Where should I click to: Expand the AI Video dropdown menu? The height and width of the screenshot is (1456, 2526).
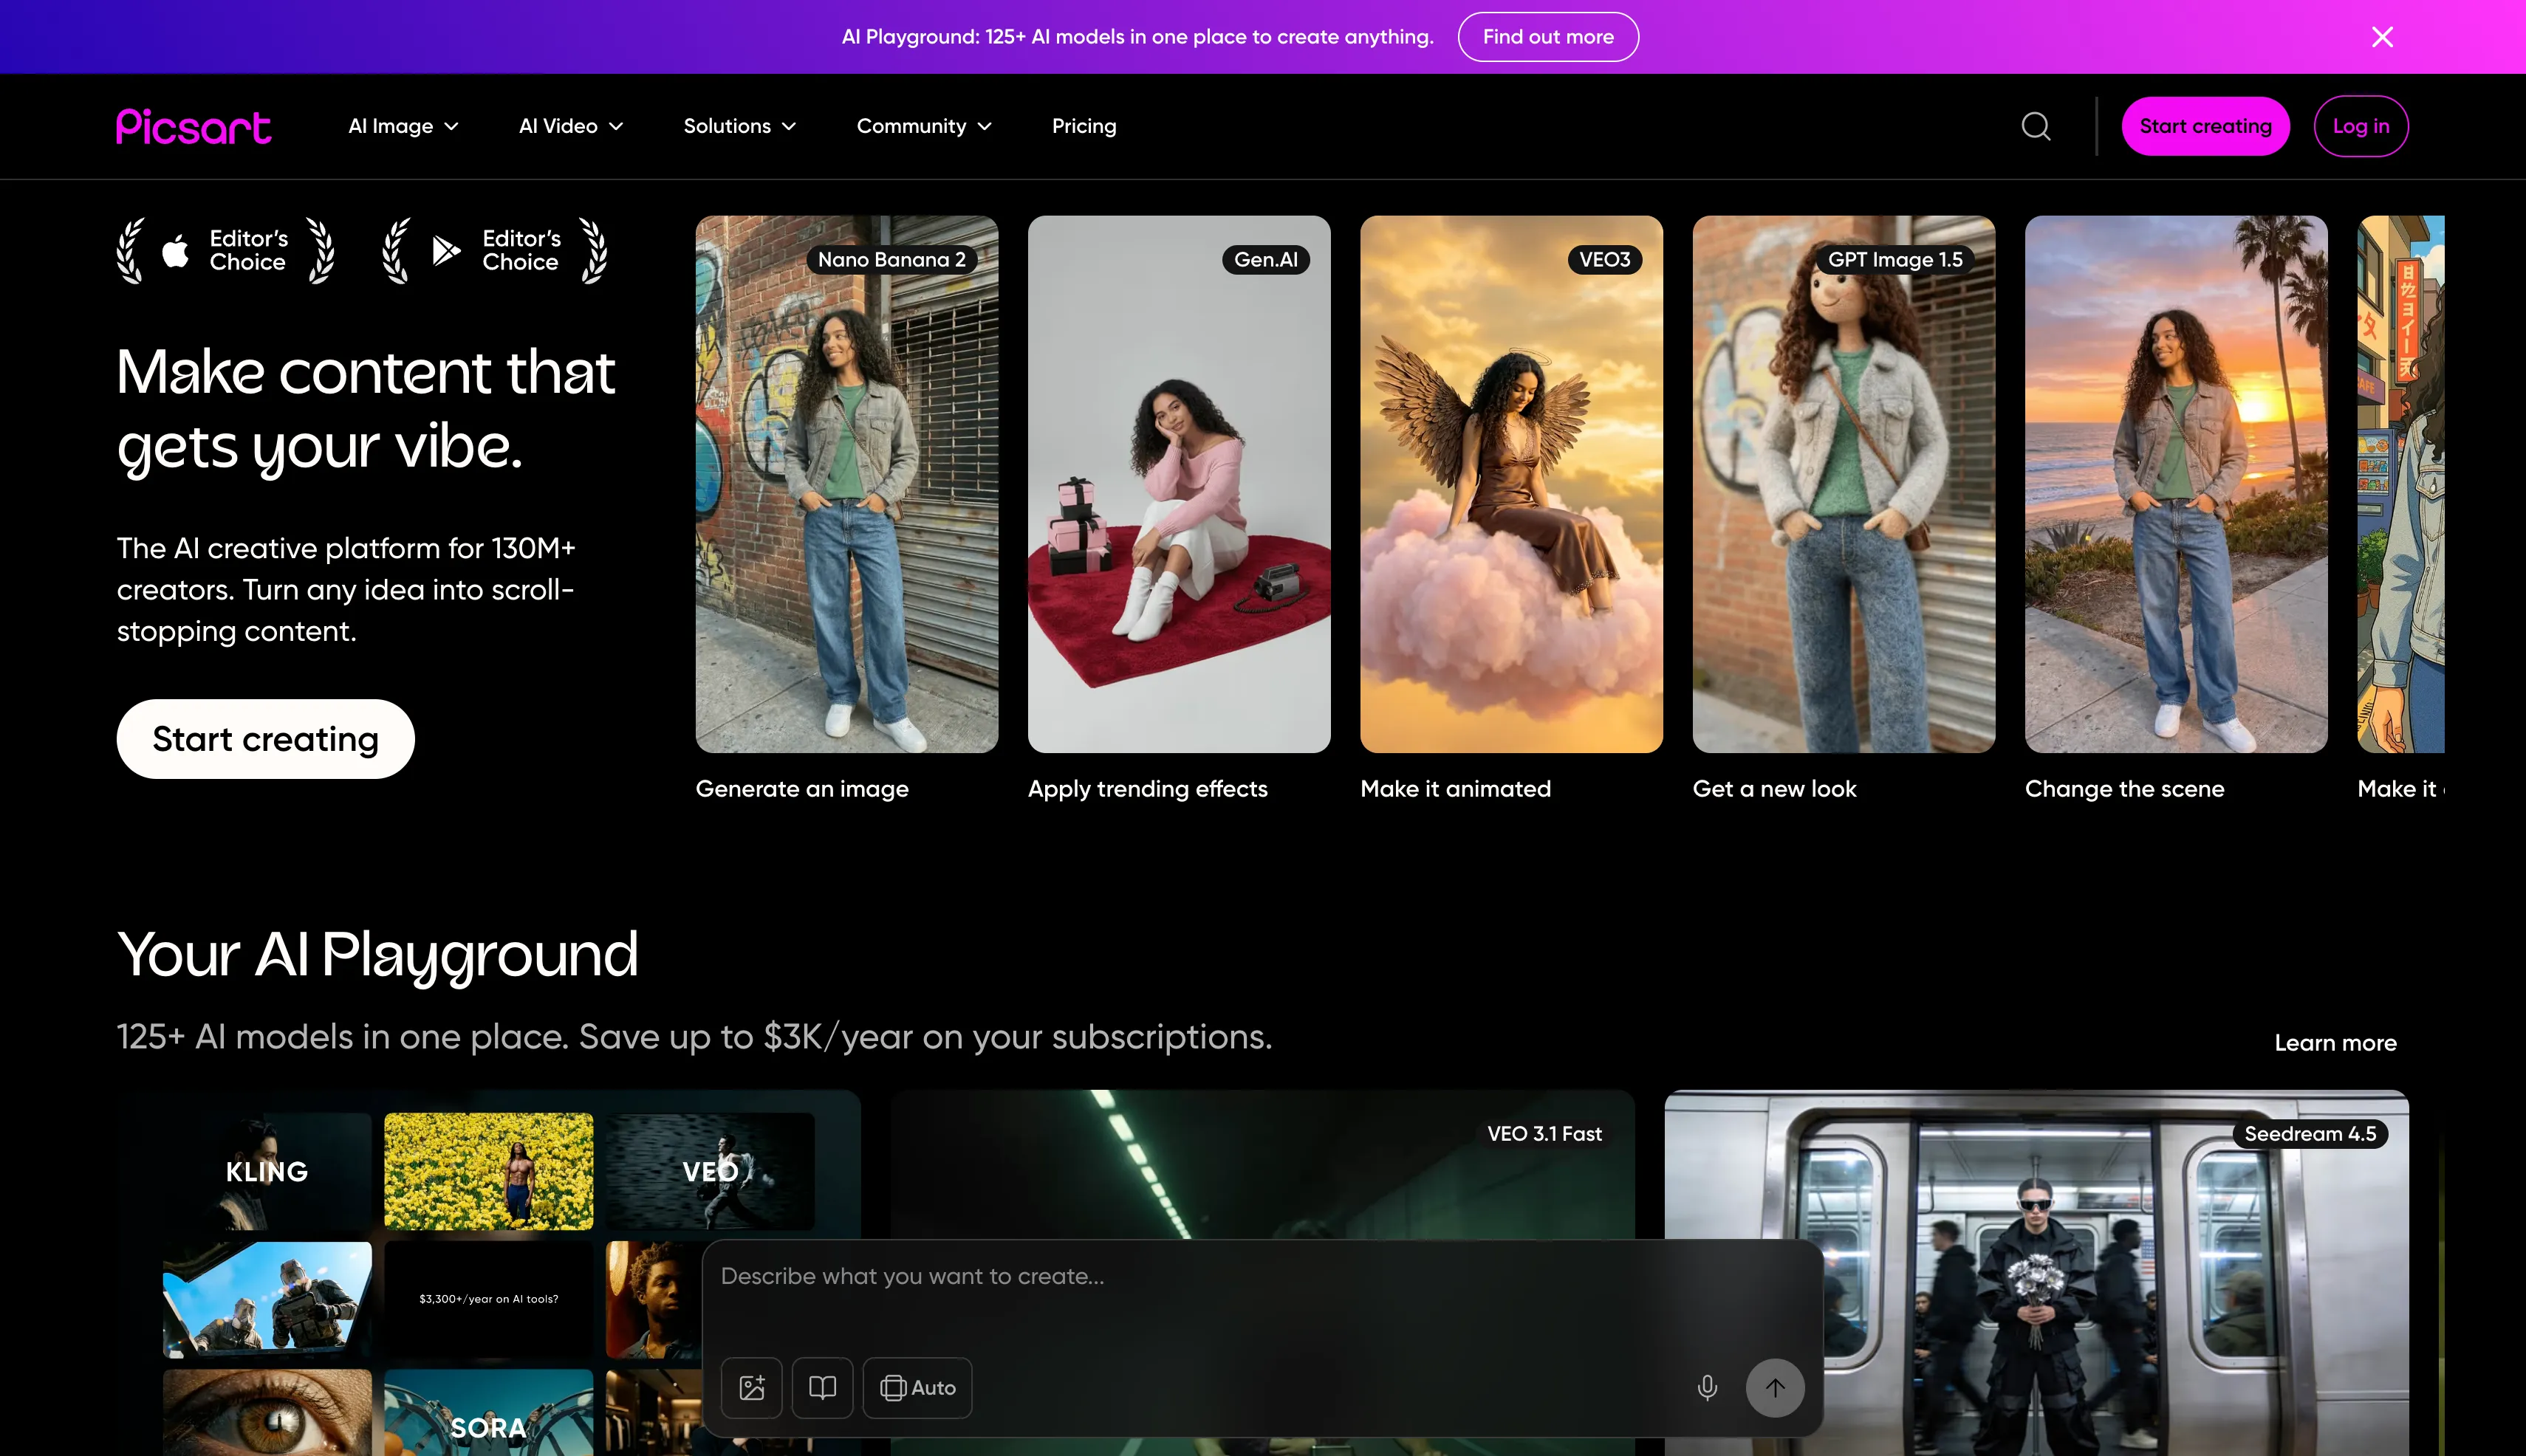tap(570, 126)
